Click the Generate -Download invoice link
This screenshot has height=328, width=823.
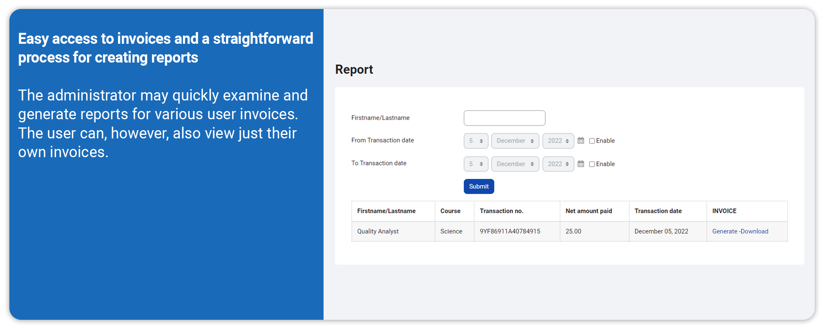coord(740,231)
